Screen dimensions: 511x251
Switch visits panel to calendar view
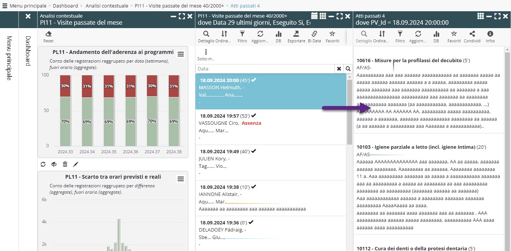coord(314,16)
